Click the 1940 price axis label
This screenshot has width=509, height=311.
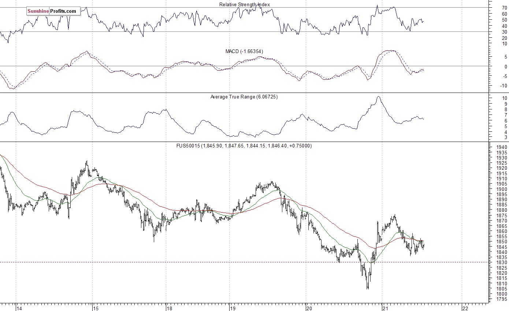tap(501, 147)
